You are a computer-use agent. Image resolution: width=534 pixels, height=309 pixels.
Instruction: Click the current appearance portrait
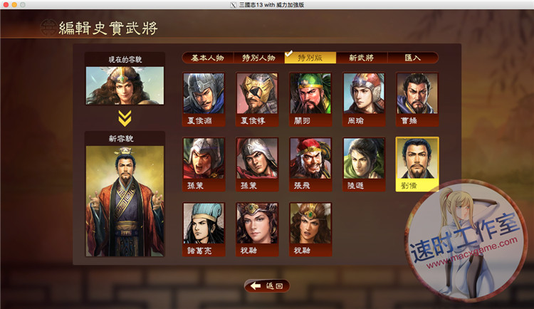pyautogui.click(x=125, y=85)
